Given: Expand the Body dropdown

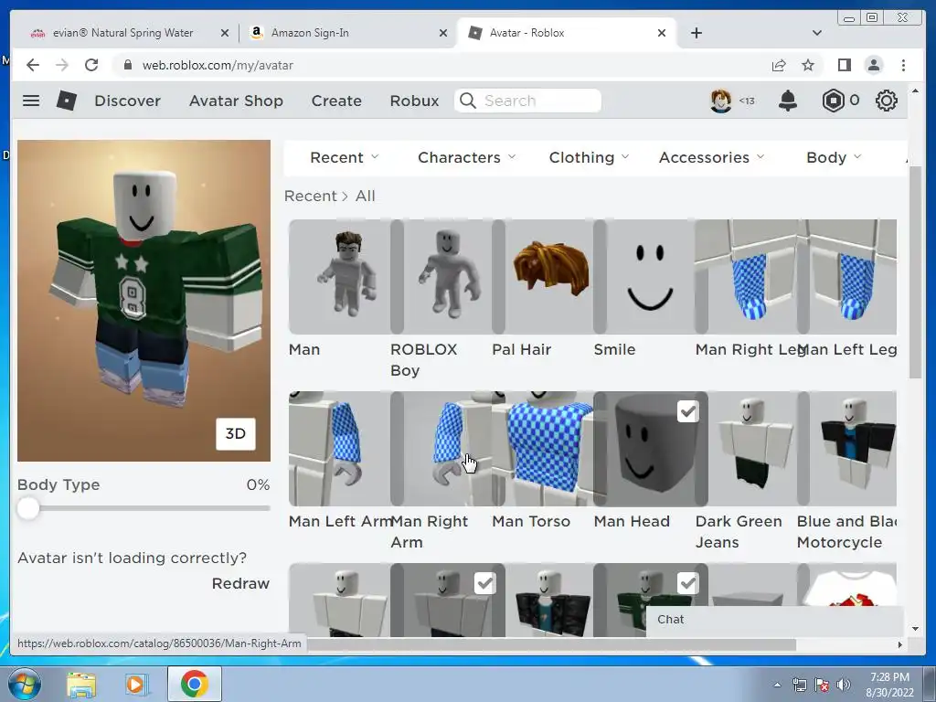Looking at the screenshot, I should point(834,157).
